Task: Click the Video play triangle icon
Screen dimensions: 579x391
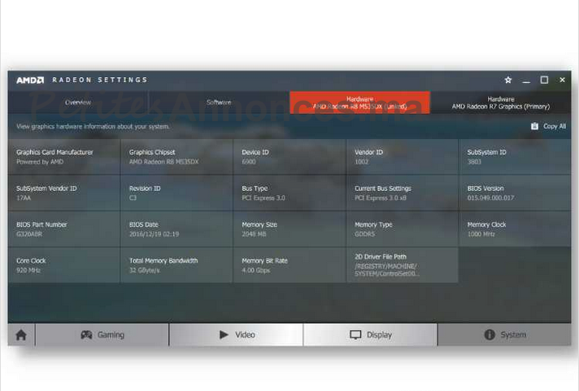Action: pyautogui.click(x=224, y=335)
